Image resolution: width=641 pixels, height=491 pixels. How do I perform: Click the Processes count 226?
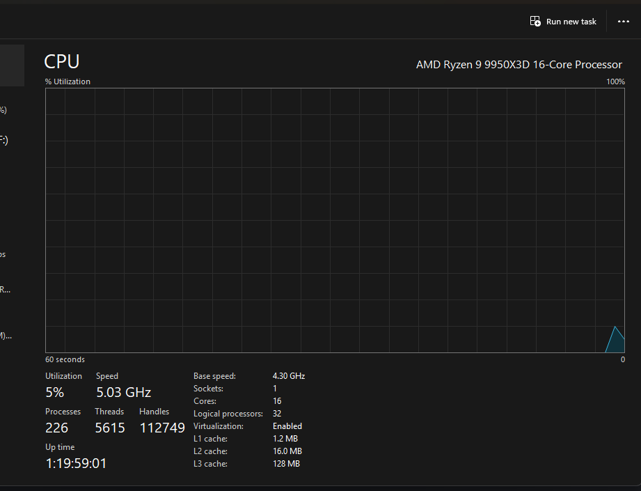pyautogui.click(x=56, y=428)
